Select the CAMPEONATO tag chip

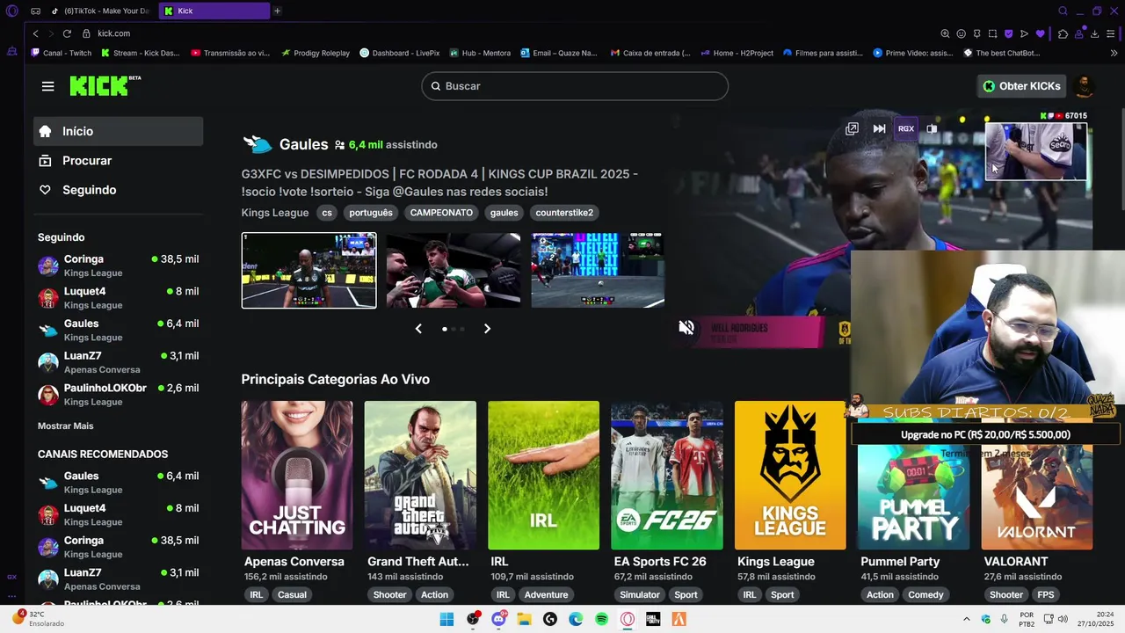click(x=441, y=213)
